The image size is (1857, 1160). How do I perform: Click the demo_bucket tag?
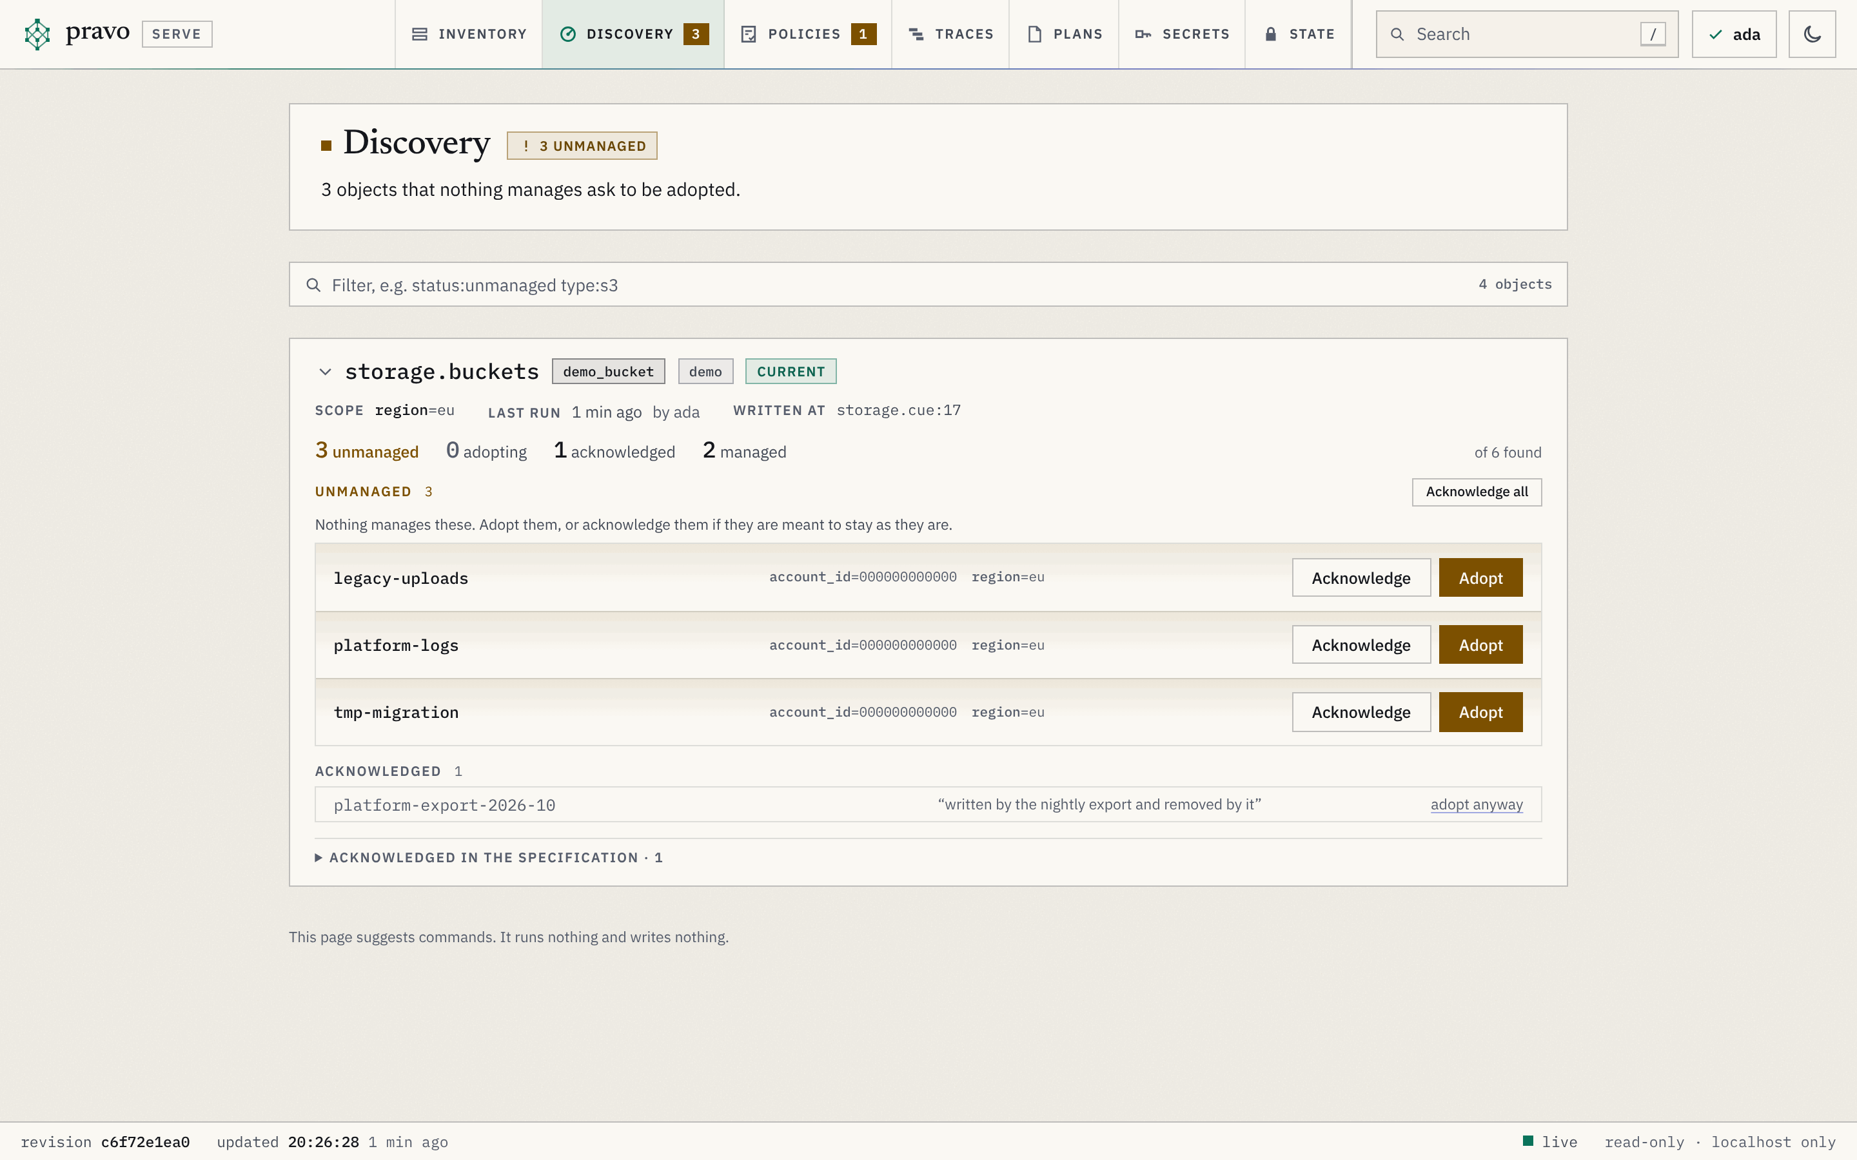click(608, 371)
